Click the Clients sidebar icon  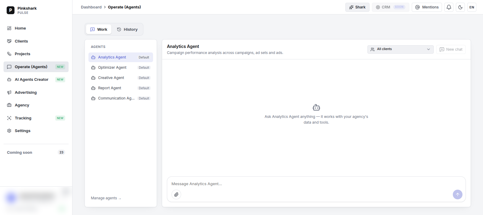pyautogui.click(x=9, y=41)
